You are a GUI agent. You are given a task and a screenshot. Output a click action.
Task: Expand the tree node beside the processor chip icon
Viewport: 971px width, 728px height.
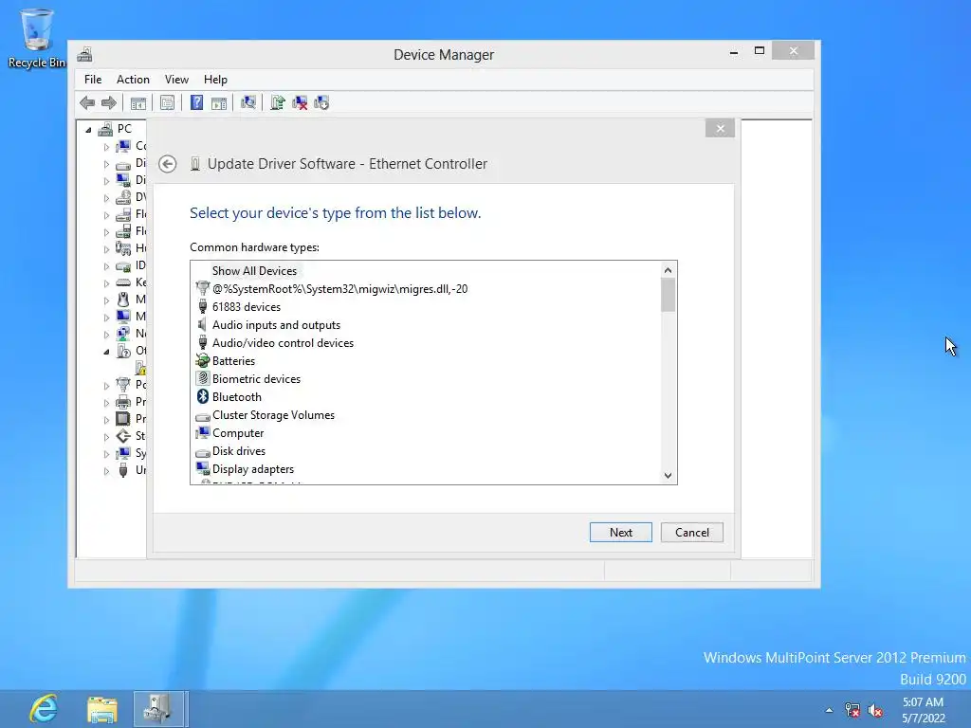[106, 420]
